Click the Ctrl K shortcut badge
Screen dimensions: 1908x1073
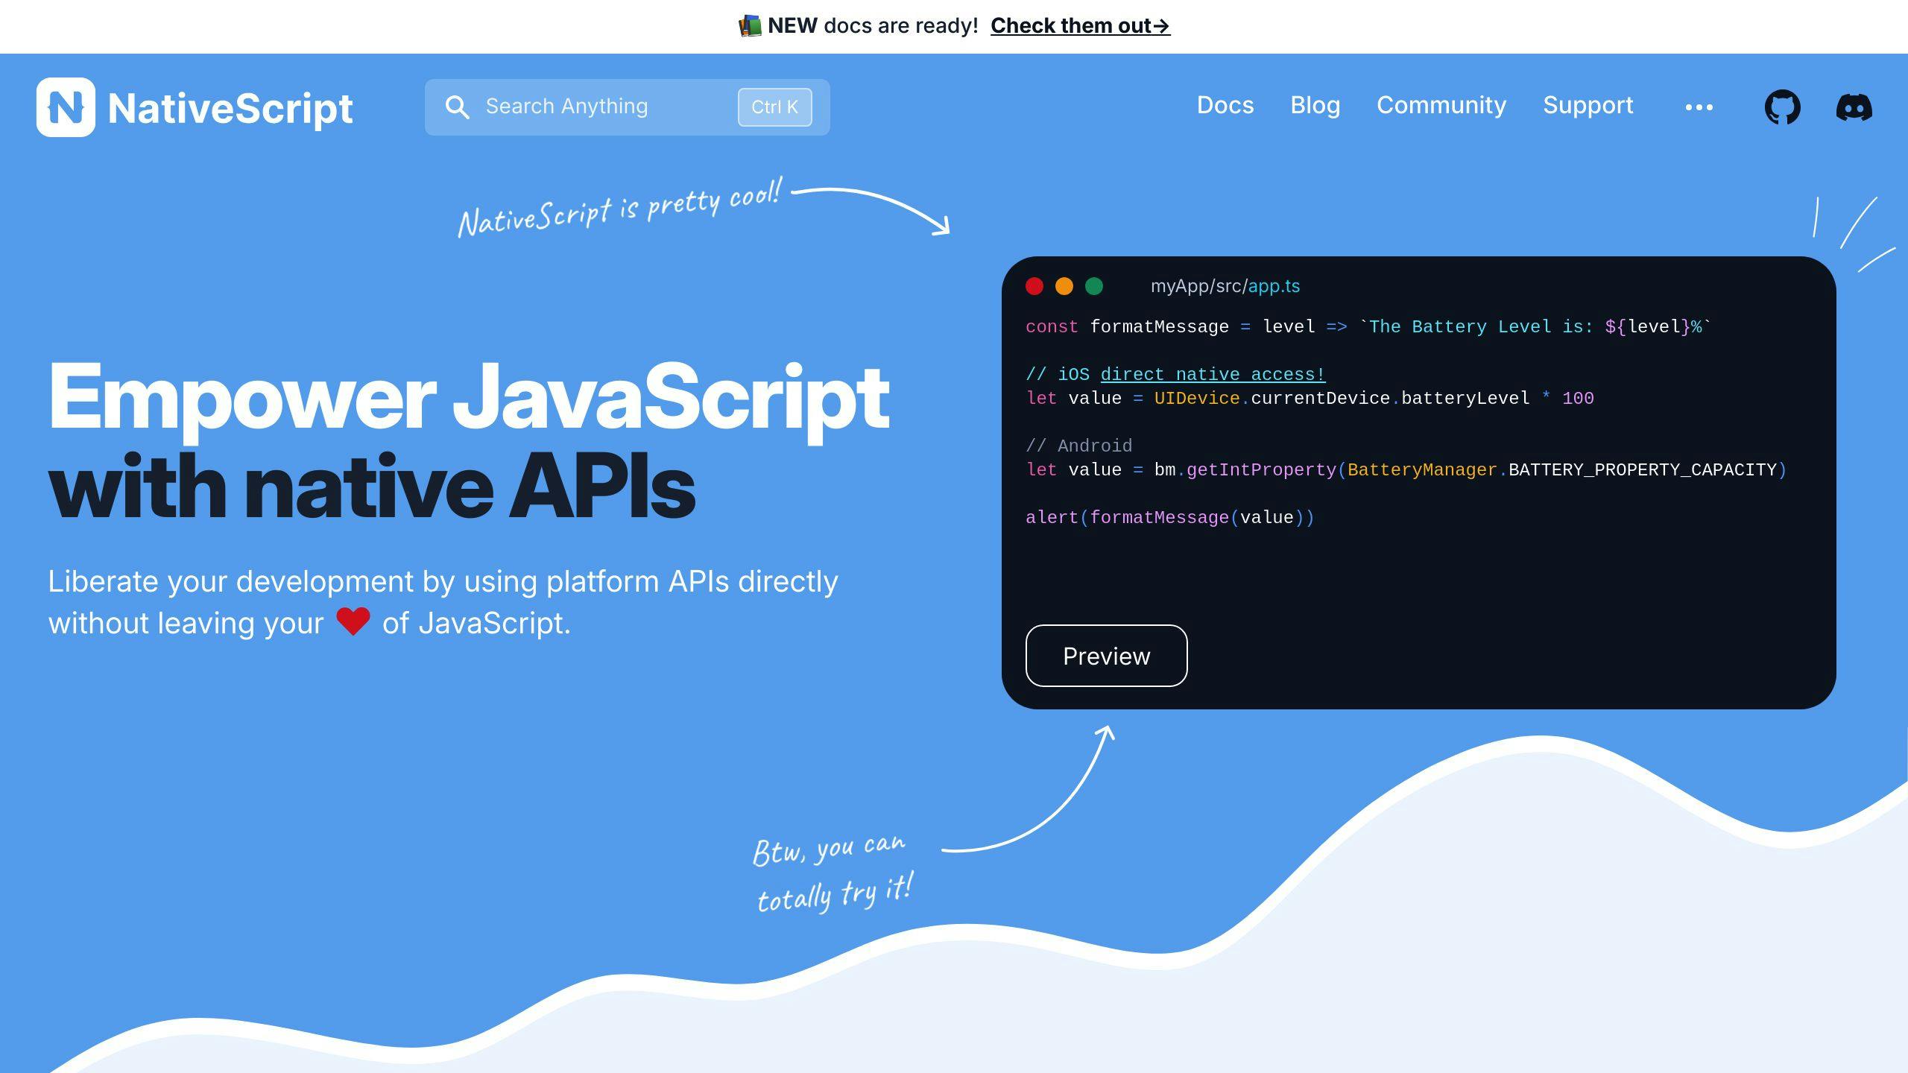point(774,107)
